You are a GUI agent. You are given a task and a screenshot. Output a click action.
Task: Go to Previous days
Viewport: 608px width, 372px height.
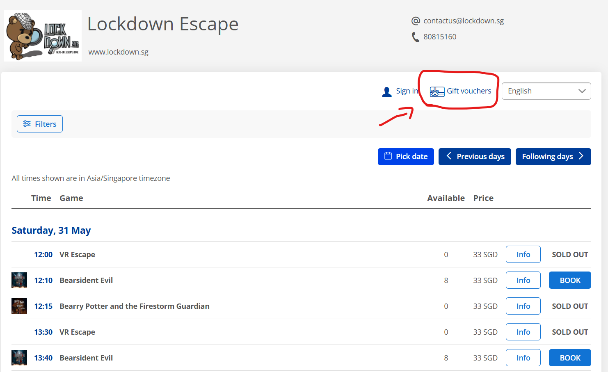point(475,157)
